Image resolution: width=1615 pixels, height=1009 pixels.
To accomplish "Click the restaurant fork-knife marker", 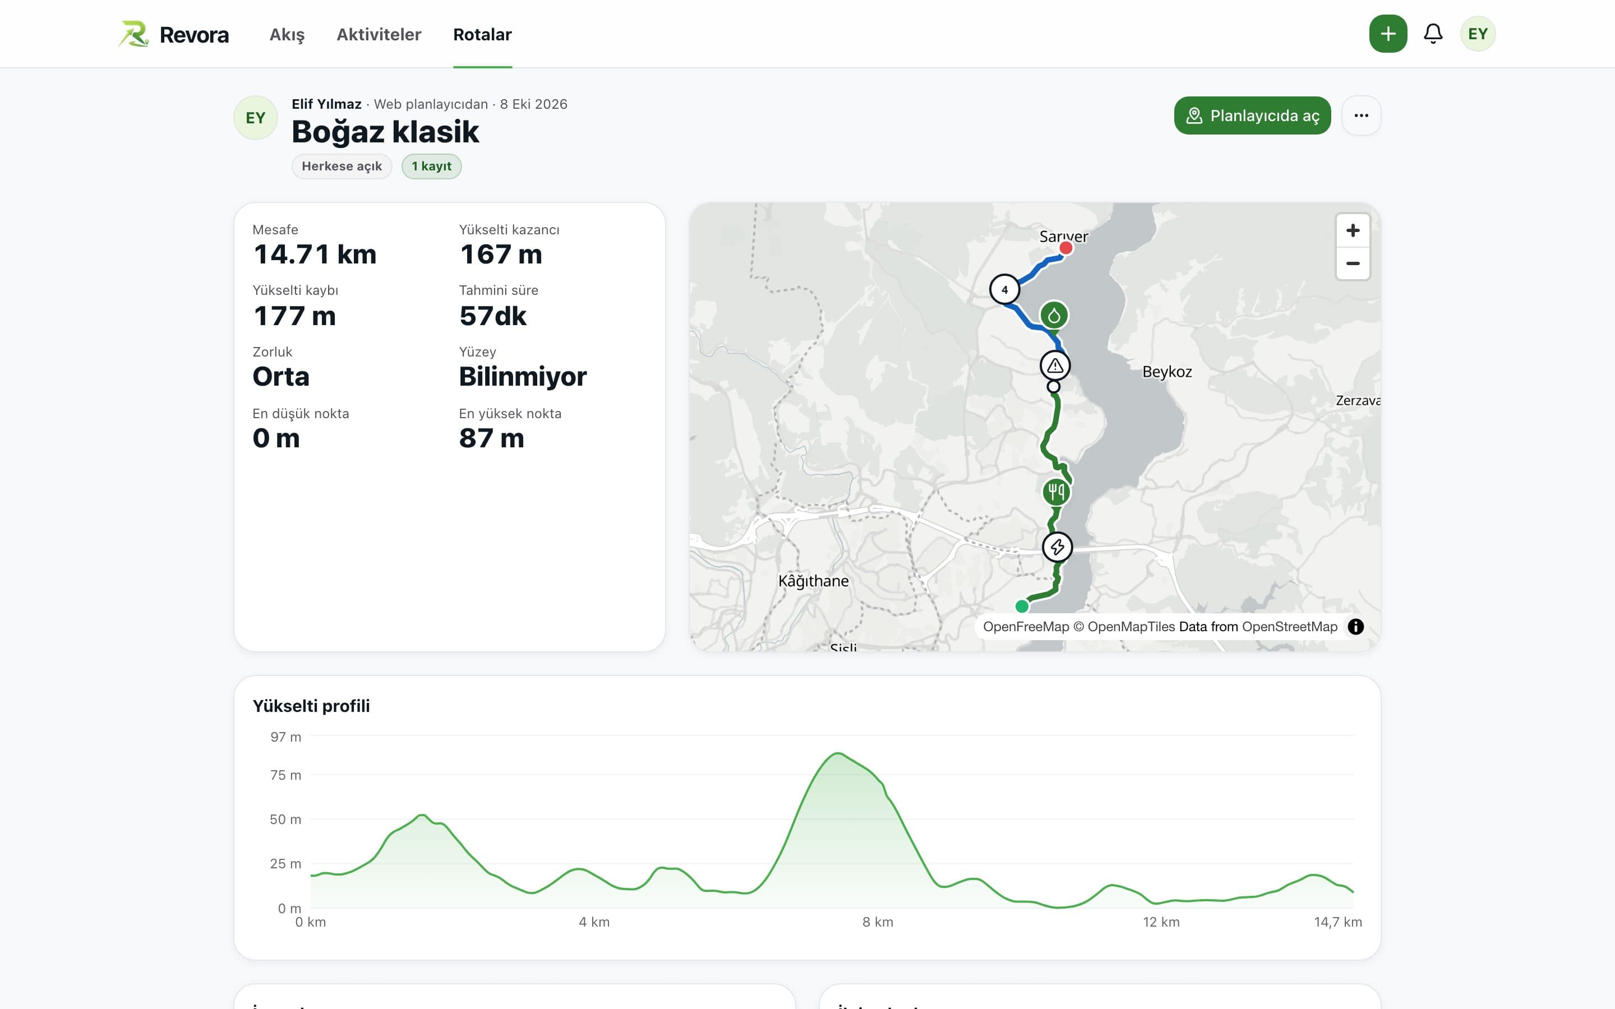I will click(x=1056, y=493).
